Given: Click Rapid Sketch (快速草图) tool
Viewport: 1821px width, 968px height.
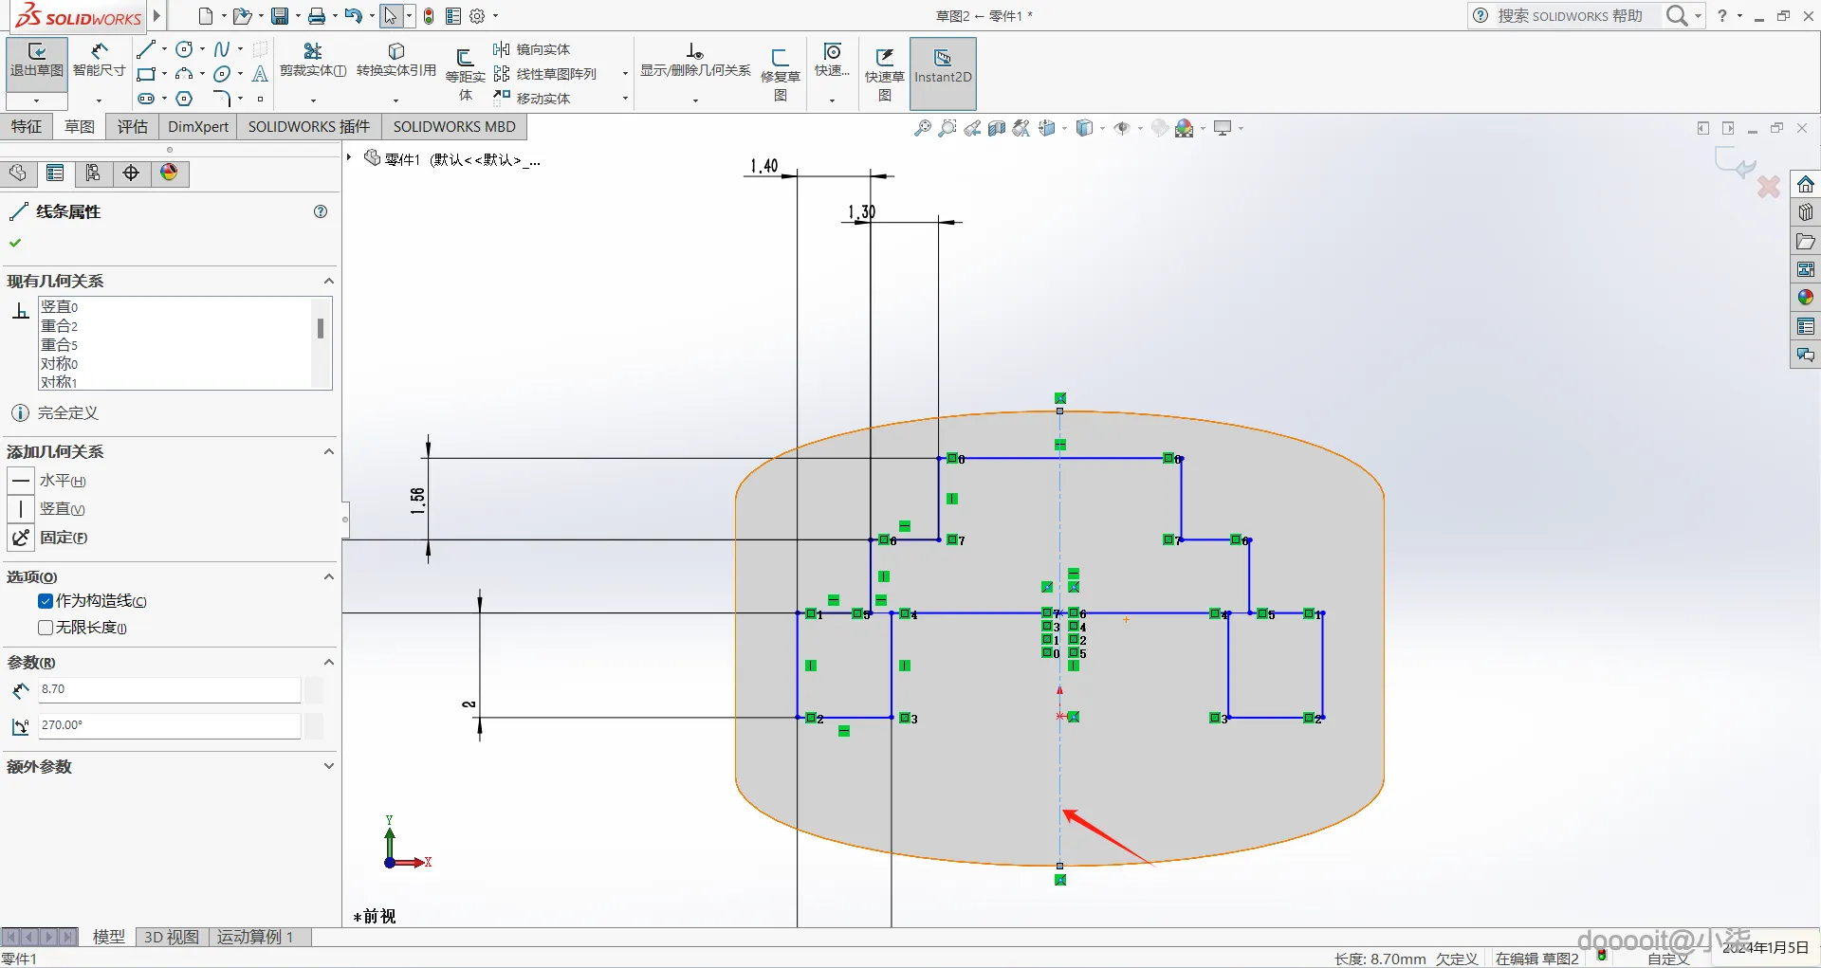Looking at the screenshot, I should pos(884,73).
